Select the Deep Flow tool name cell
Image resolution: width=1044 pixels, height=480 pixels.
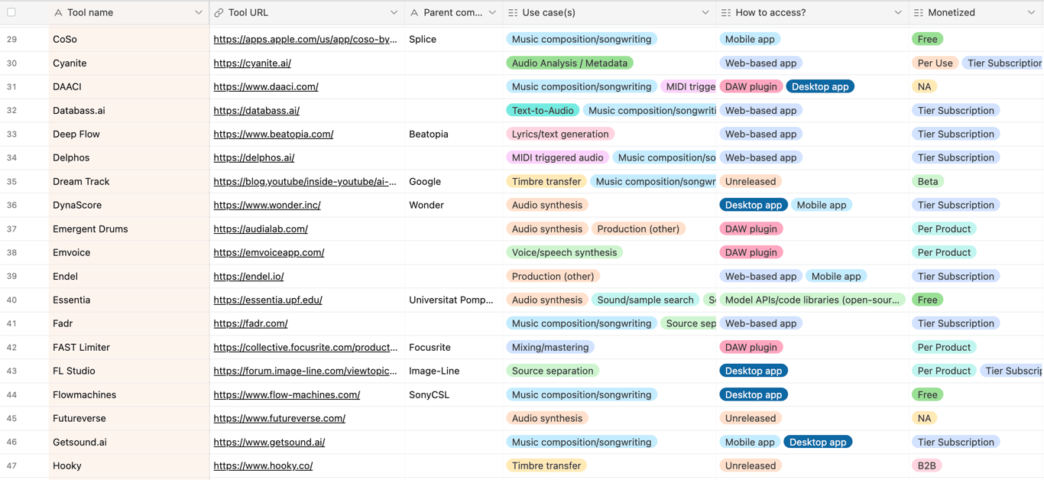click(x=129, y=134)
